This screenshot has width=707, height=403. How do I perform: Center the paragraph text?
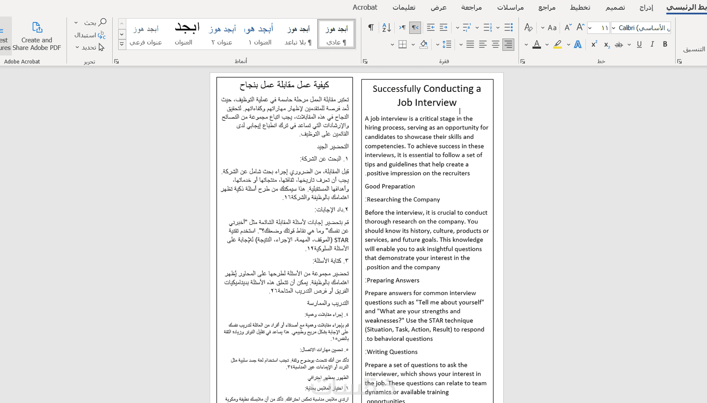coord(495,44)
